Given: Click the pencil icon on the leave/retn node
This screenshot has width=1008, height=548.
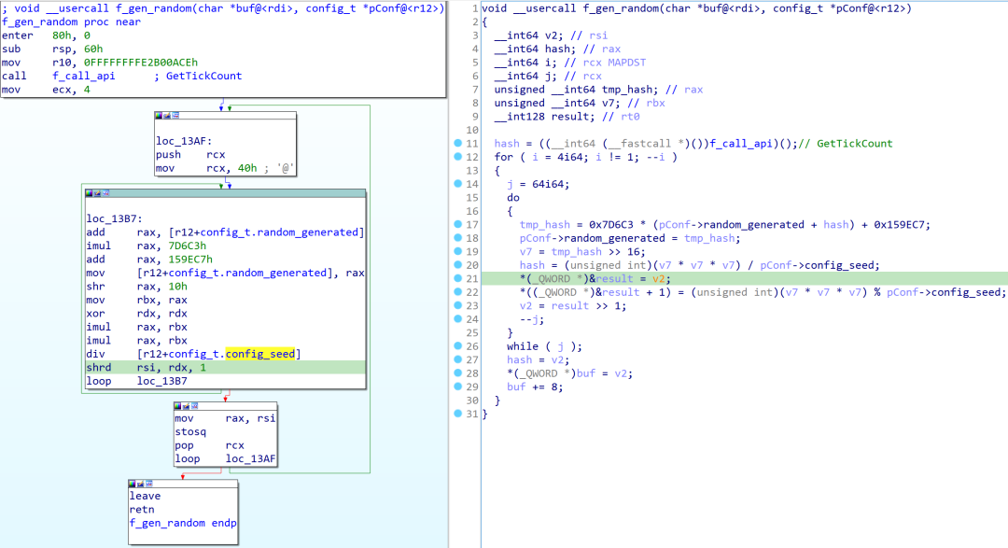Looking at the screenshot, I should (x=143, y=484).
